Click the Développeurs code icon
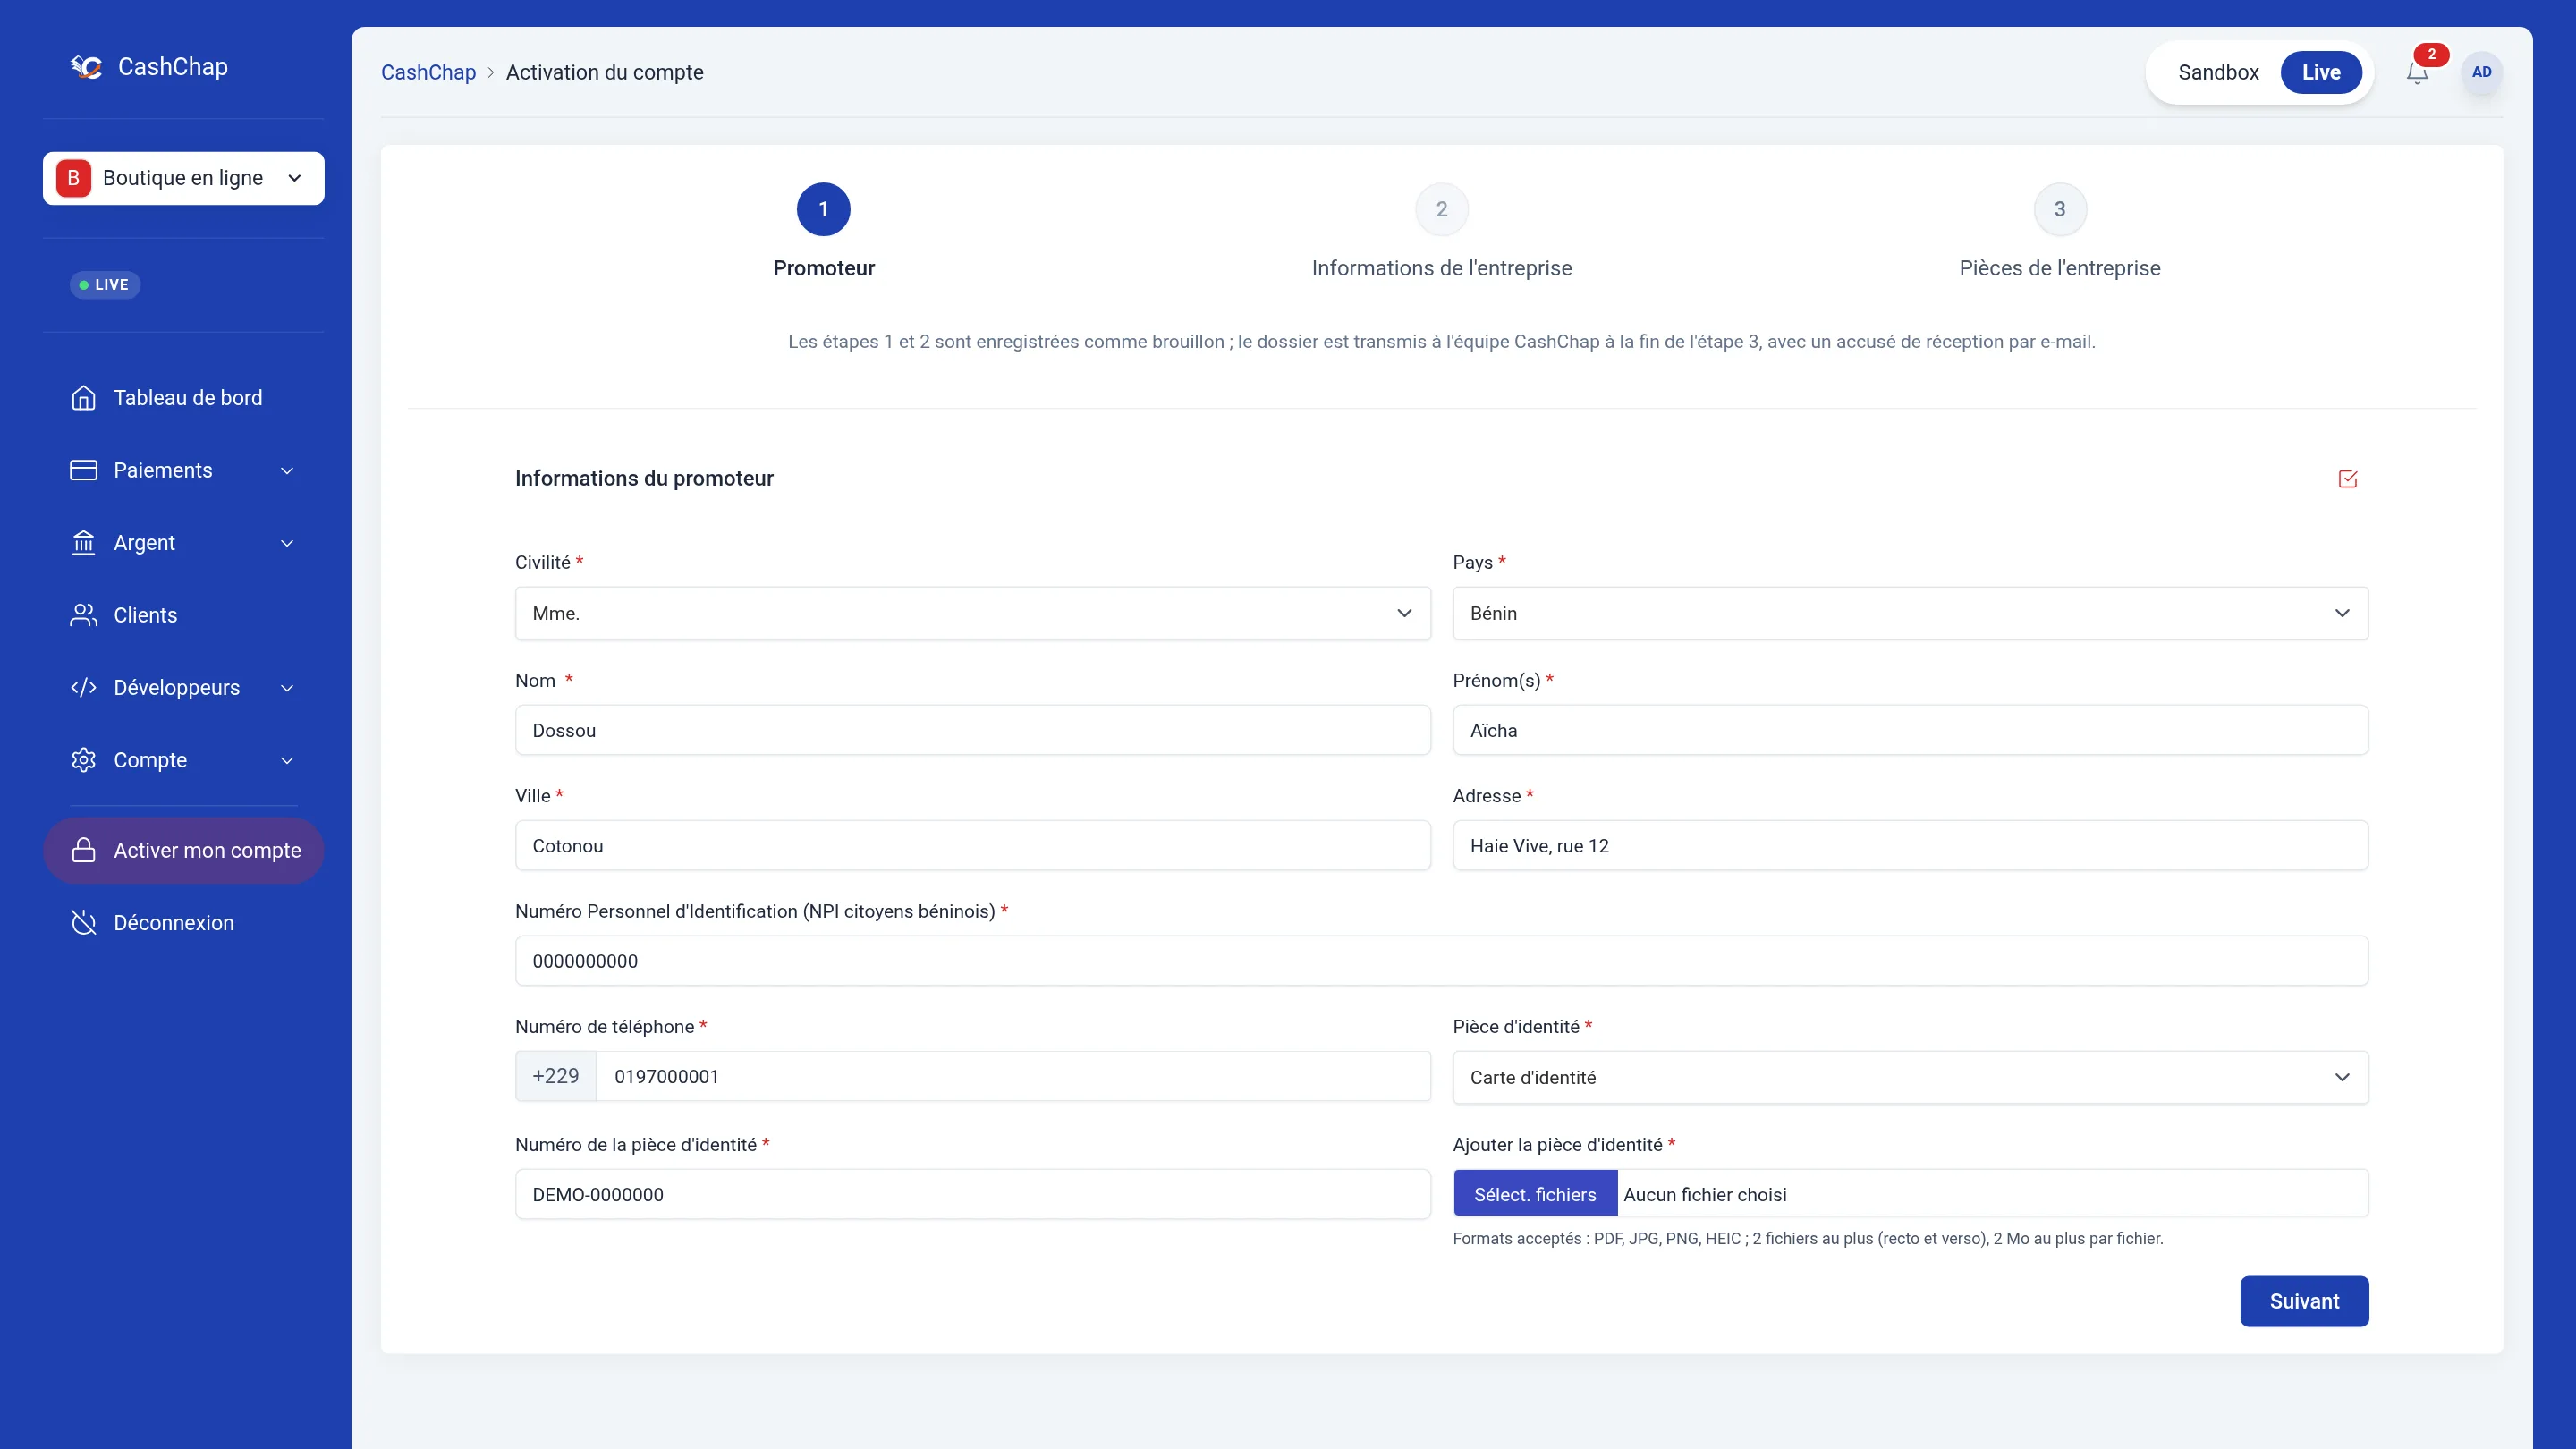This screenshot has width=2576, height=1449. [x=84, y=688]
